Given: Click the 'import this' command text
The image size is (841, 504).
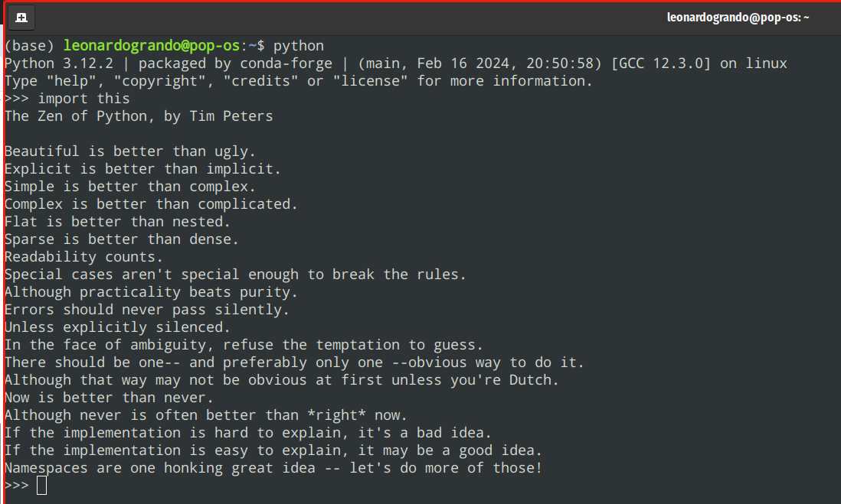Looking at the screenshot, I should 84,99.
